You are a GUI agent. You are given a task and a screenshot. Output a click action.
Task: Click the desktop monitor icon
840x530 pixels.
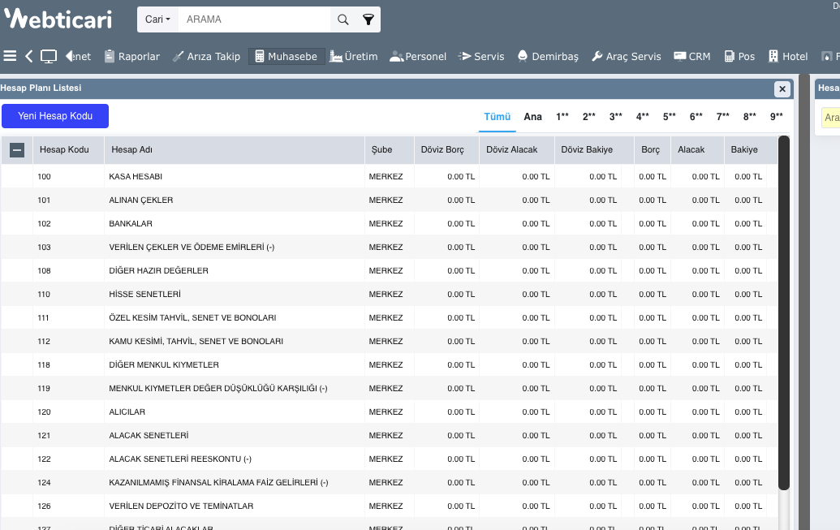[49, 56]
